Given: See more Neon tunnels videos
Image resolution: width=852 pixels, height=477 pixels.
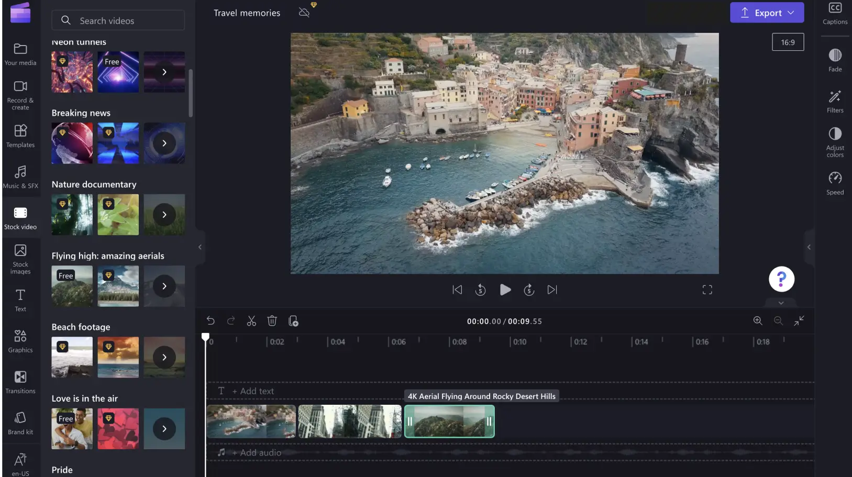Looking at the screenshot, I should 164,72.
